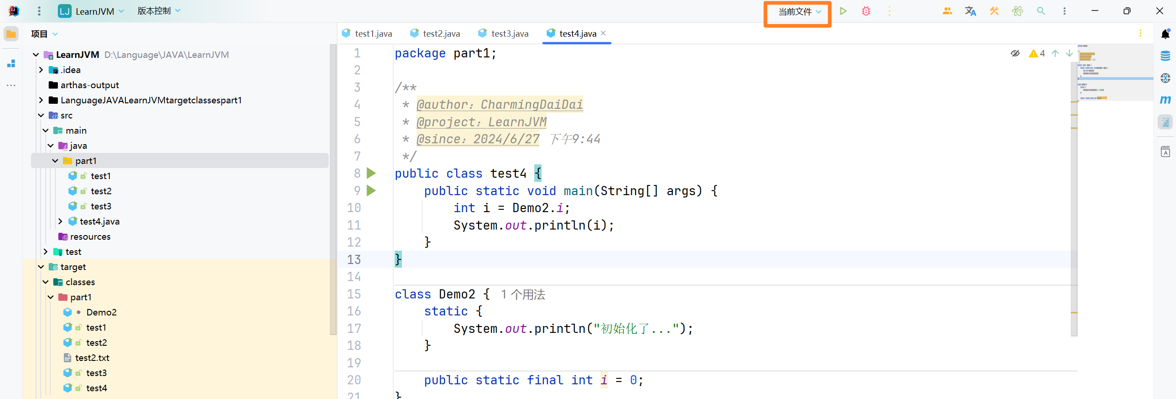Open the current file run configuration dropdown

pos(799,12)
